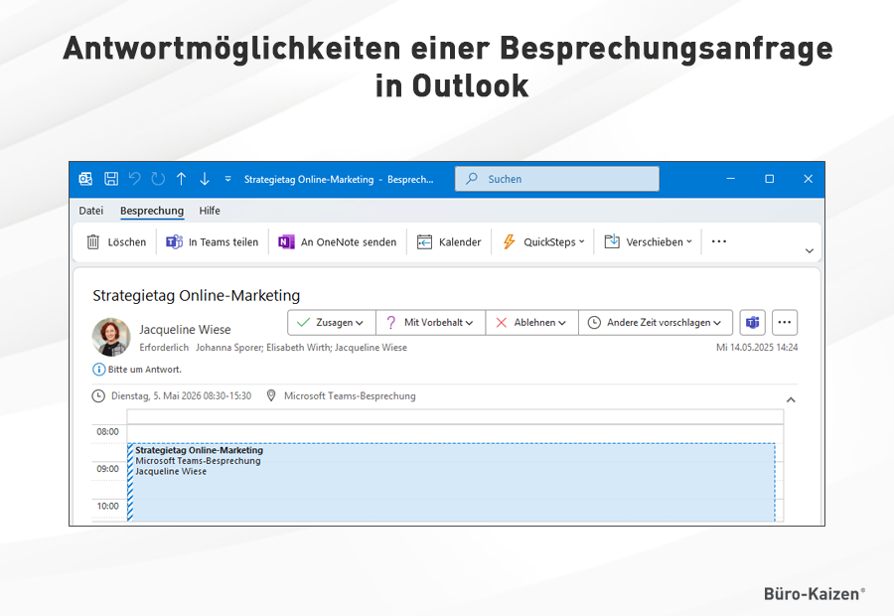Expand the ribbon display options chevron

tap(809, 251)
